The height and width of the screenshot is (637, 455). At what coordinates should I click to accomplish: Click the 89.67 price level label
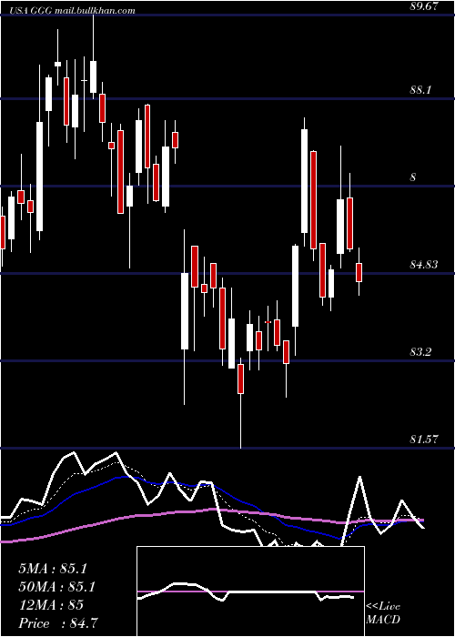coord(424,5)
